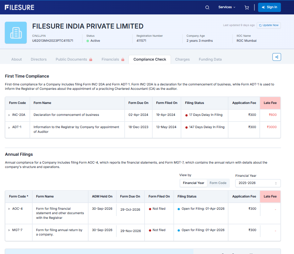Image resolution: width=294 pixels, height=254 pixels.
Task: Expand the ADT-1 form row
Action: point(9,127)
